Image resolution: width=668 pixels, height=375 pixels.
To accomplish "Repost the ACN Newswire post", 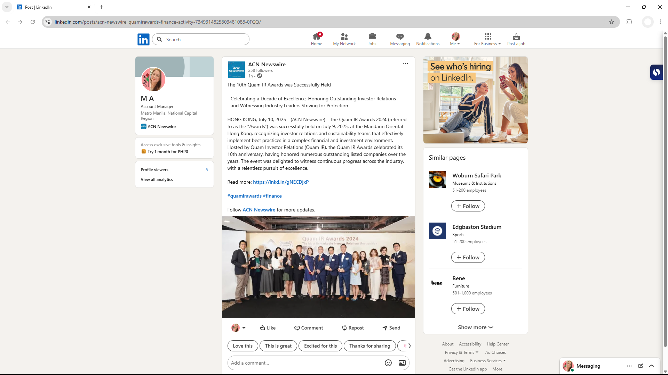I will coord(353,328).
